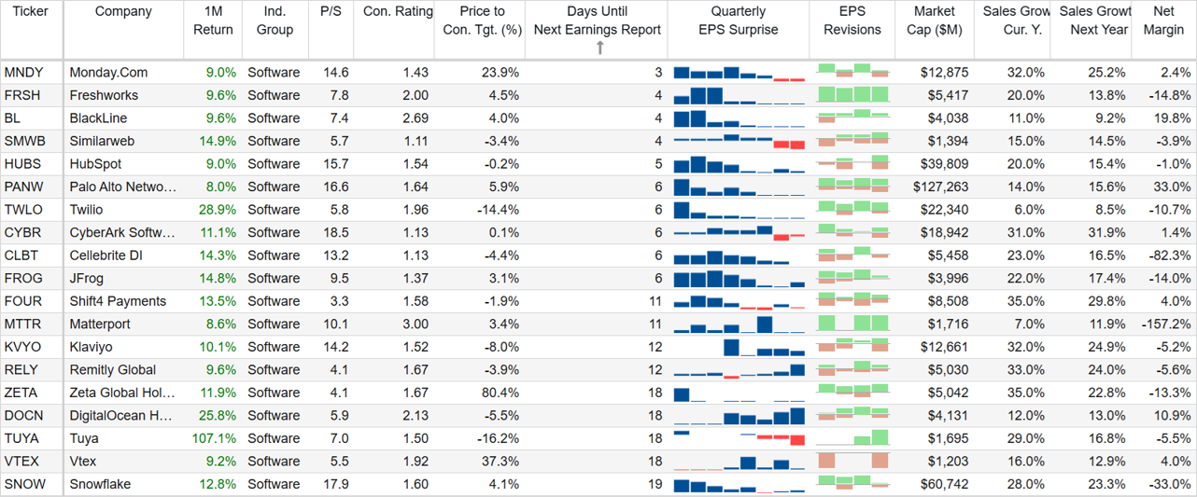
Task: Click the sort arrow under Days Until Next Earnings
Action: click(599, 48)
